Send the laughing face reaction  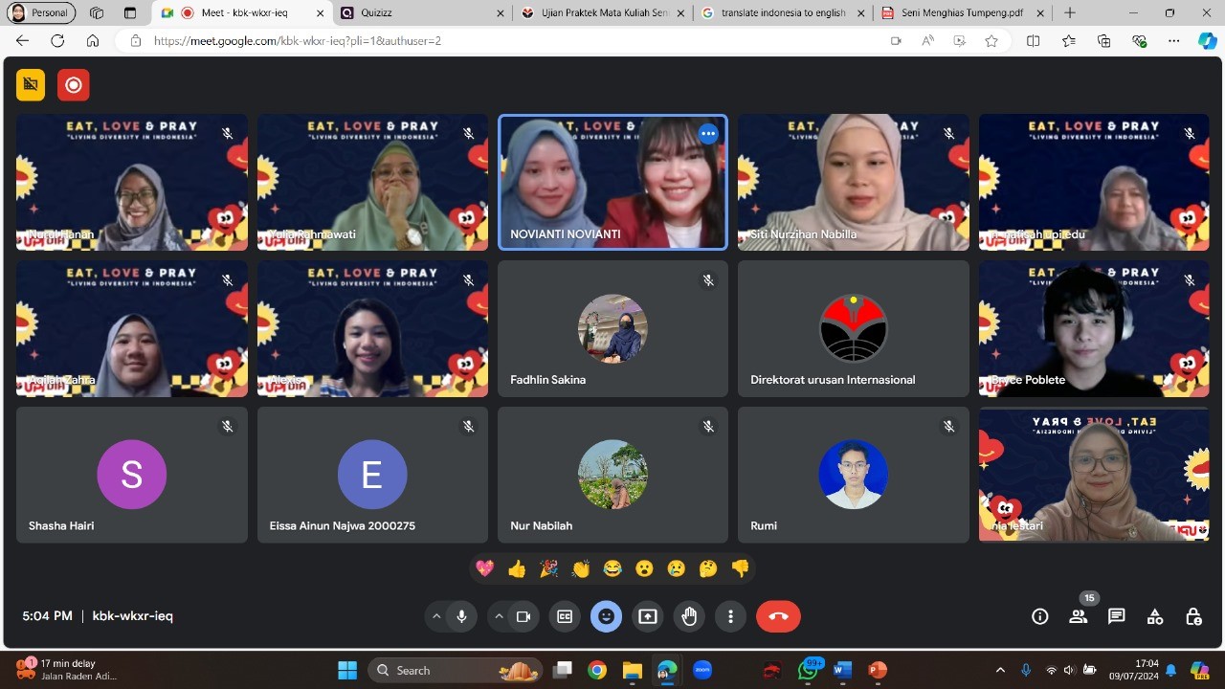[612, 568]
